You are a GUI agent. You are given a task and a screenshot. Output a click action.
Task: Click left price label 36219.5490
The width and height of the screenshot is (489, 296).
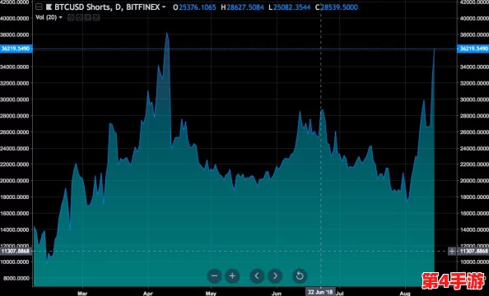[x=16, y=49]
